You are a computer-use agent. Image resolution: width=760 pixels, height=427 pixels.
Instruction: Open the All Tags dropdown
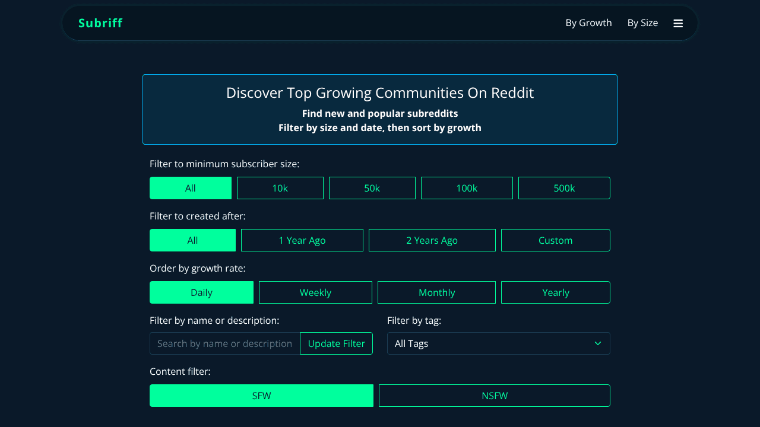click(499, 343)
